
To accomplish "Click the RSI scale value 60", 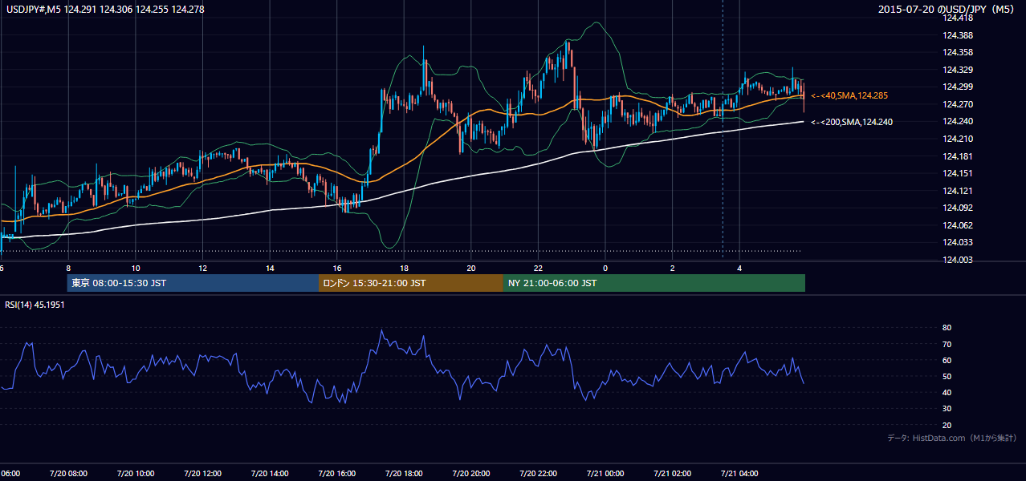I will click(x=947, y=360).
